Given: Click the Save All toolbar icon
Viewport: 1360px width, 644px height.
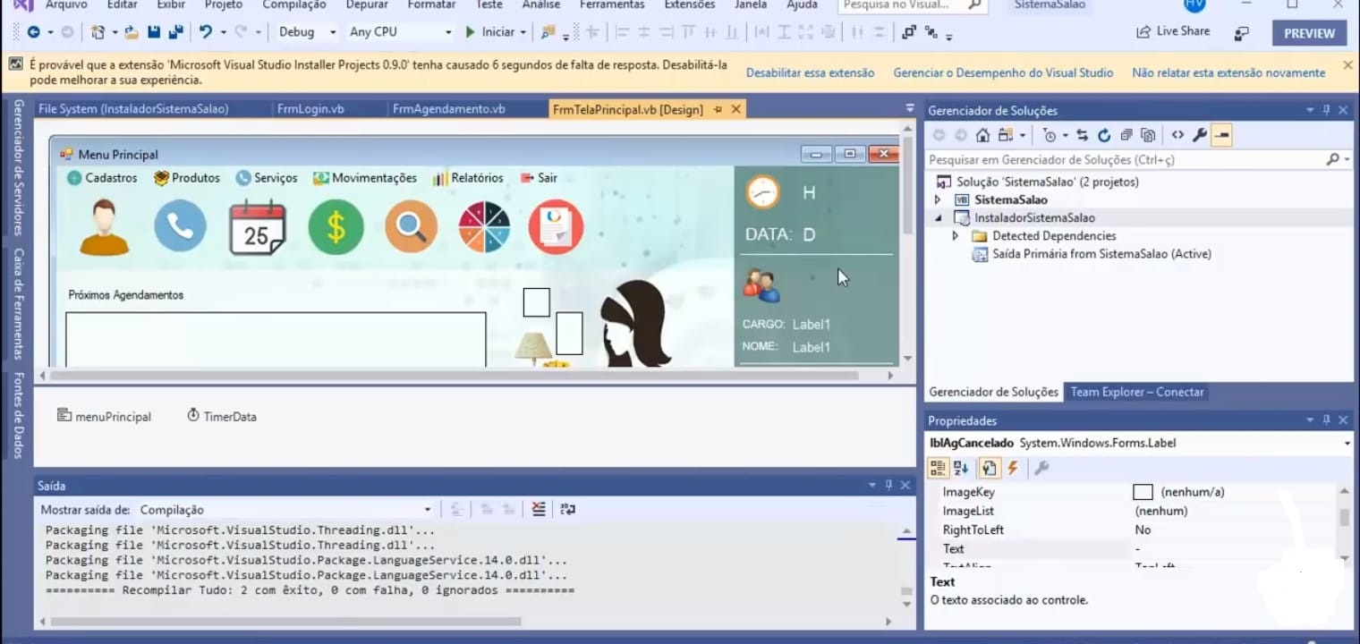Looking at the screenshot, I should (x=175, y=32).
